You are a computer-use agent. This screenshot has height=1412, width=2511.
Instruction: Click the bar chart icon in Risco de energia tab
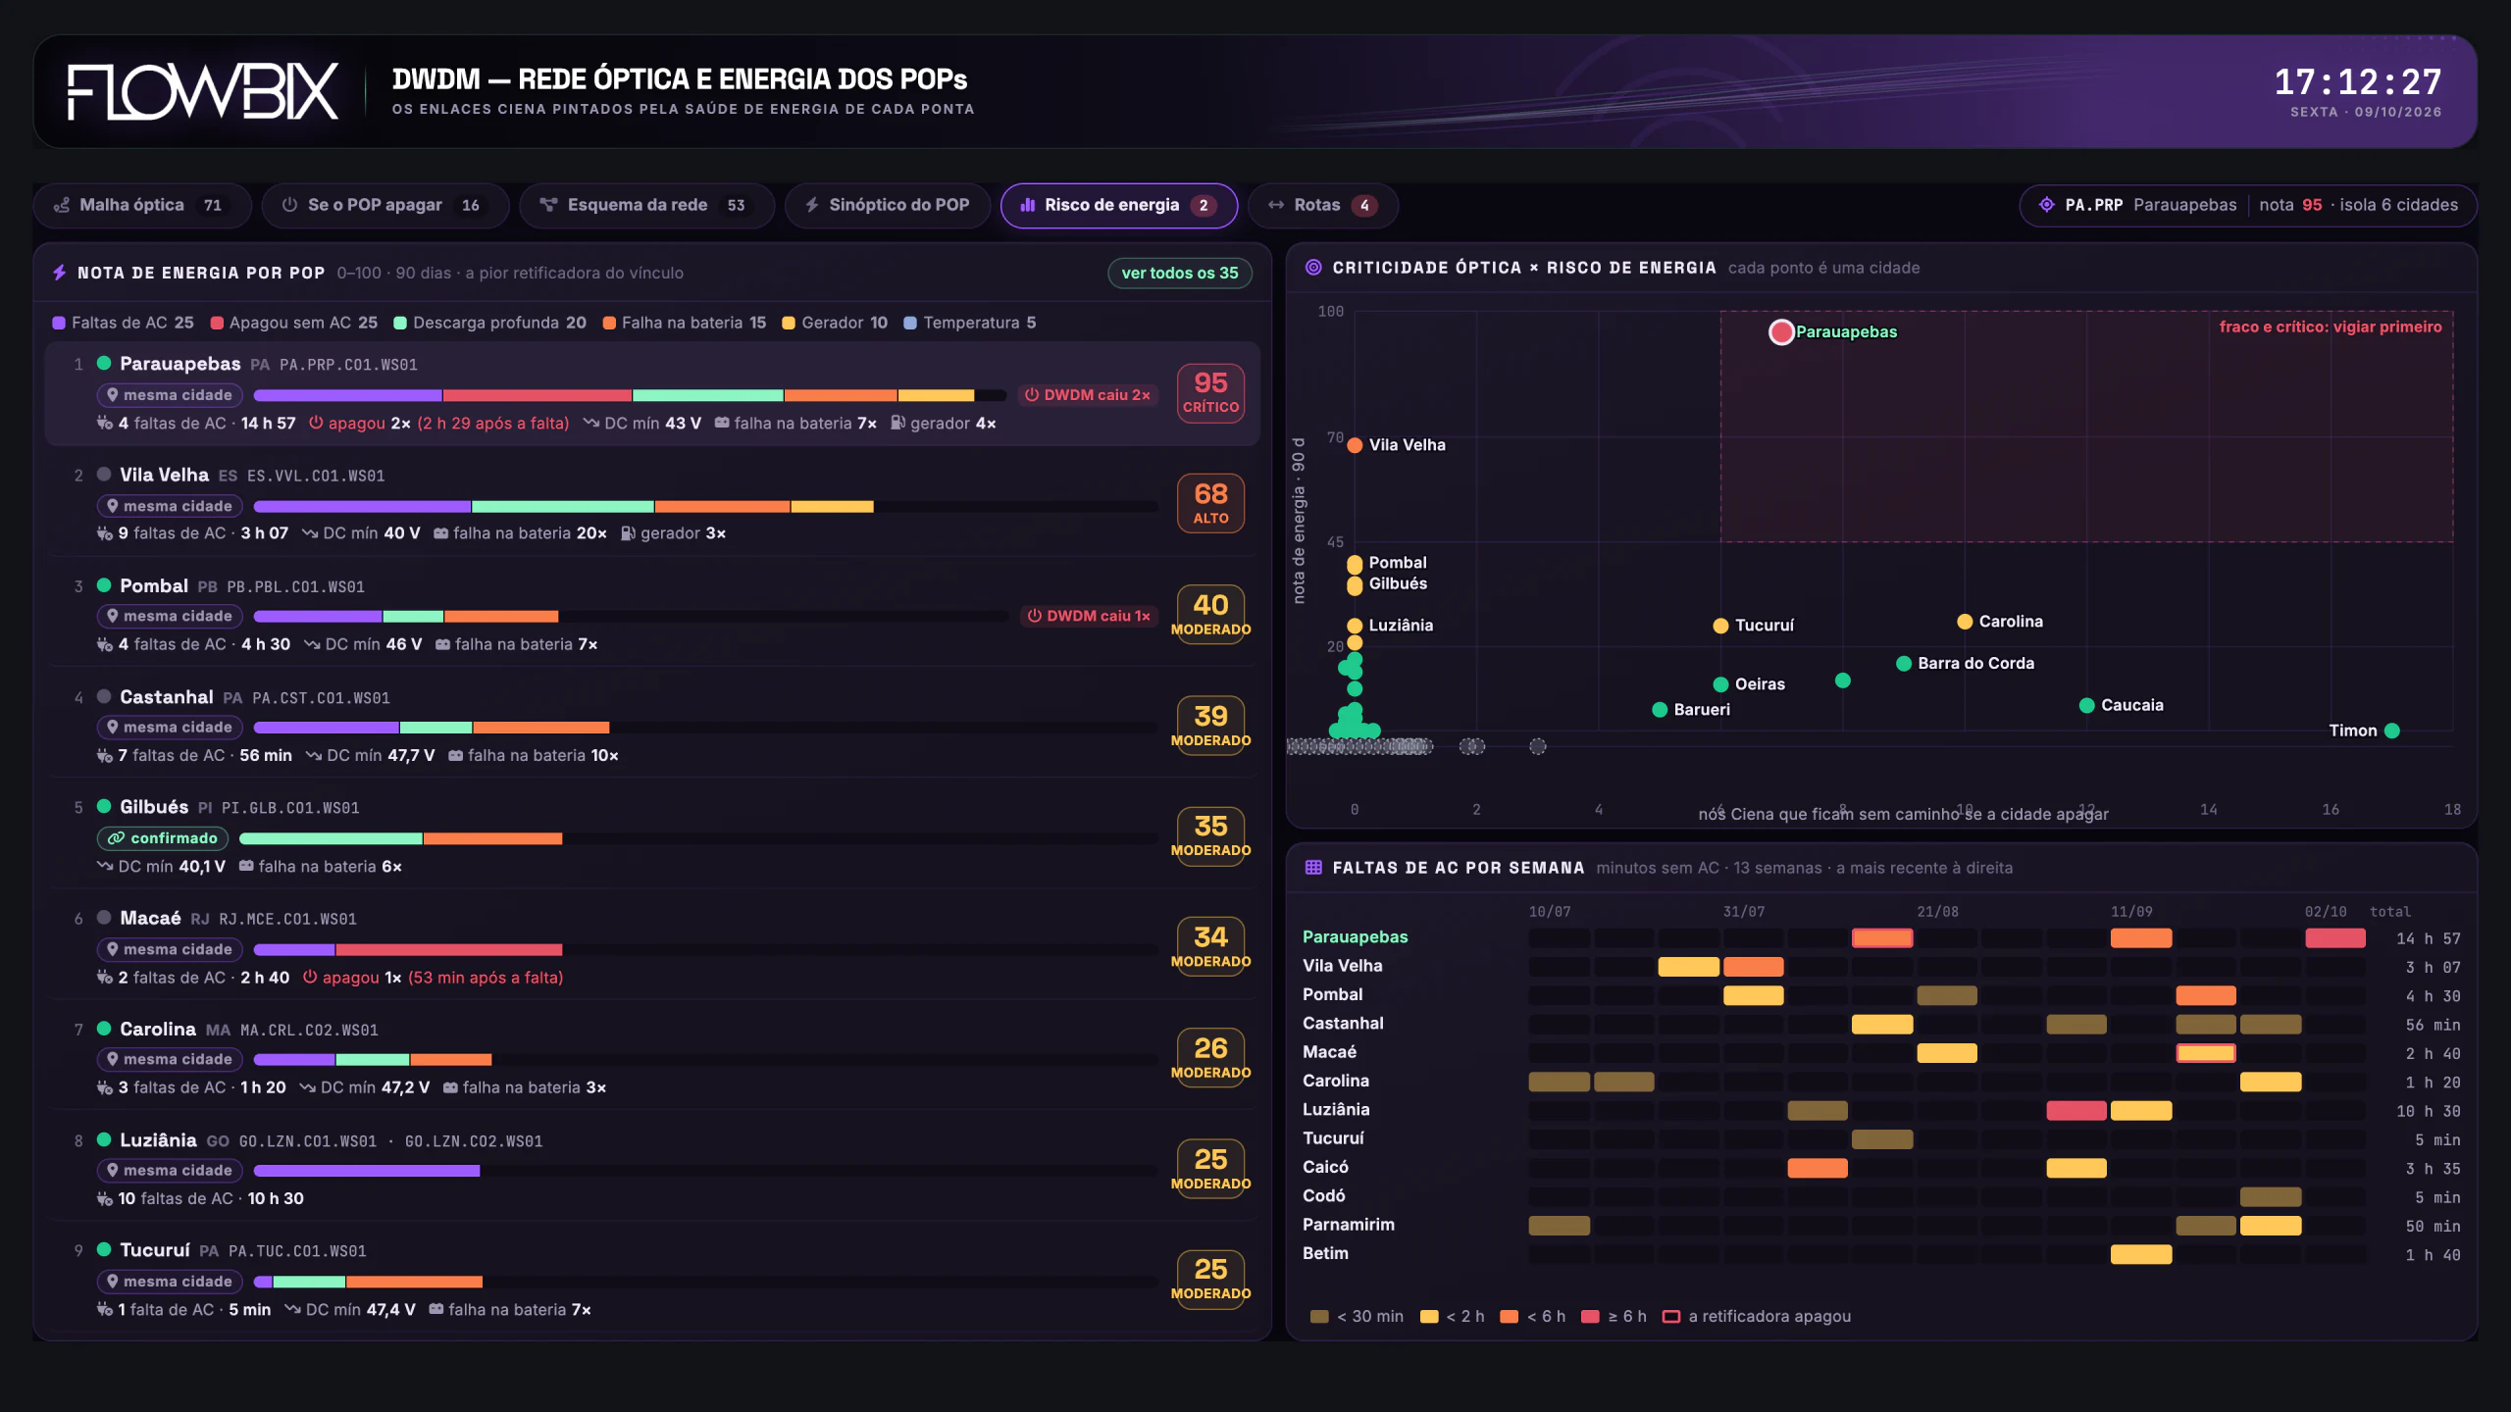[x=1028, y=205]
